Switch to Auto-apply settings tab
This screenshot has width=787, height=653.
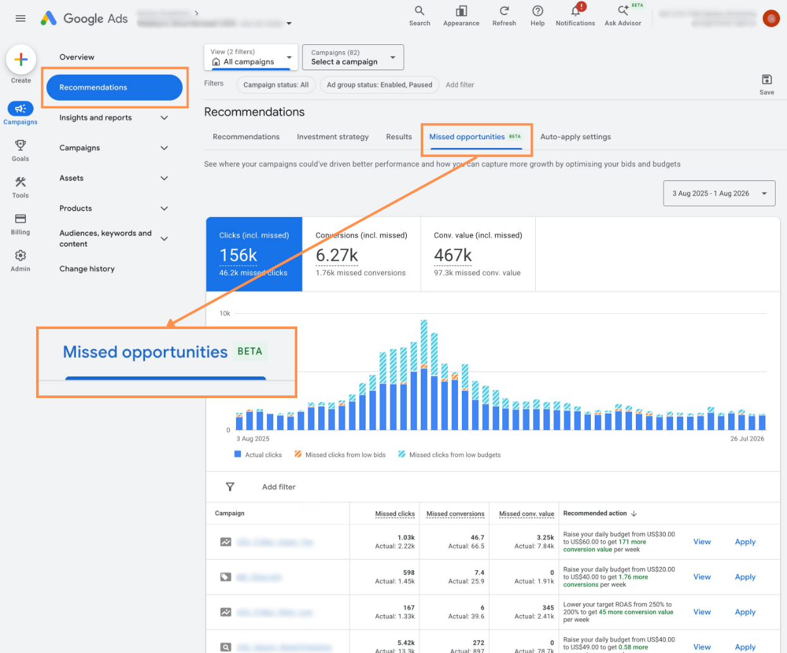pos(576,137)
